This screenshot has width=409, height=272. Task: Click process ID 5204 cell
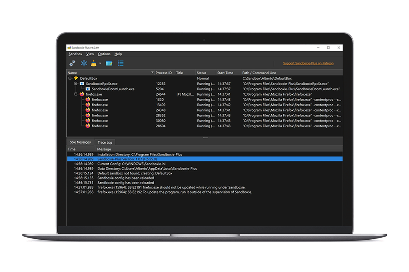[160, 89]
